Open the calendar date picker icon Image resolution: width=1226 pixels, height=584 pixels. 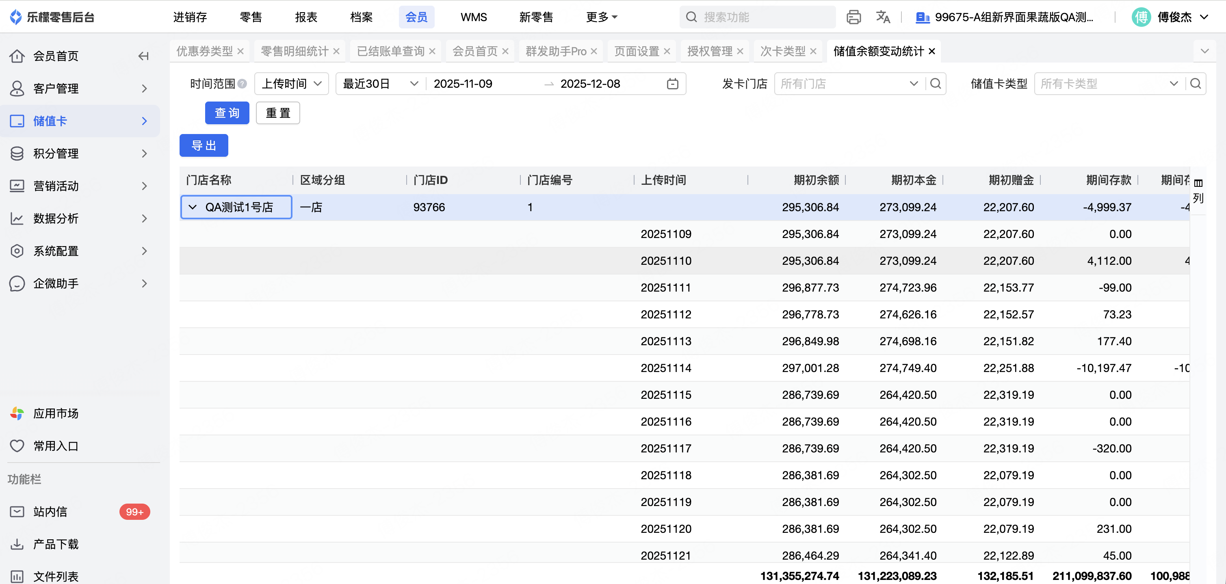[x=672, y=84]
